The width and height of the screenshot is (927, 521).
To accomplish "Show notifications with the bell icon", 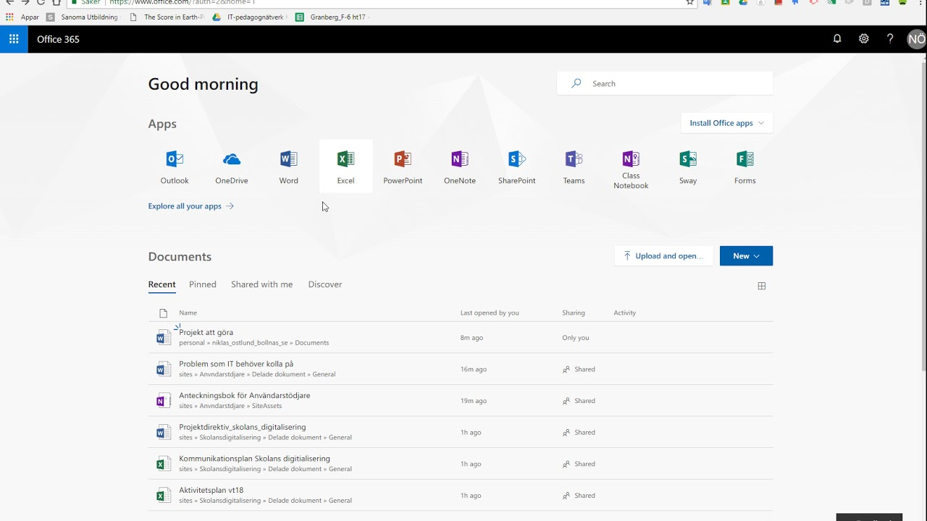I will [837, 39].
